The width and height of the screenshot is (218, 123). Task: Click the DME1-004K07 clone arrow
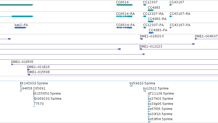tap(196, 39)
